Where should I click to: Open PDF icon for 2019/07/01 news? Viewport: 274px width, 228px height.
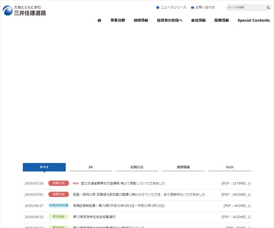(x=249, y=195)
